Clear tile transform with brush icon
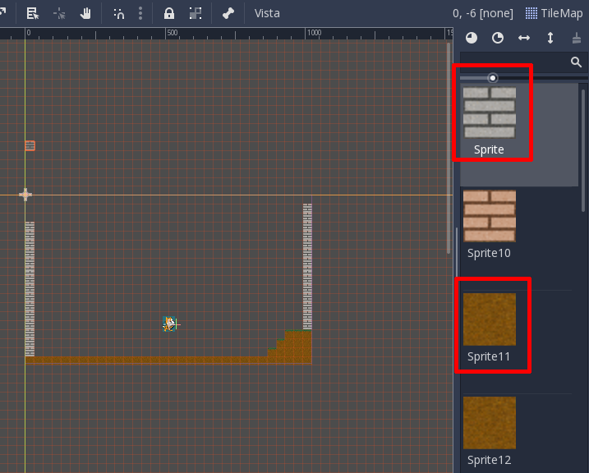 pos(577,38)
